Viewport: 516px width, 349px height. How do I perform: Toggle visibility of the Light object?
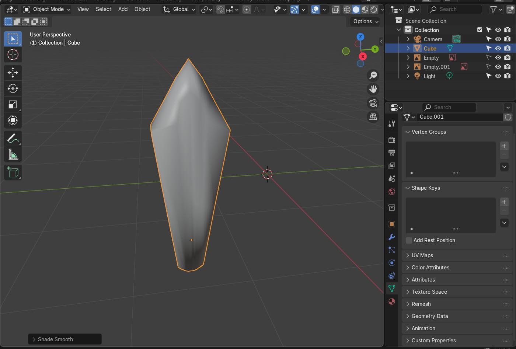click(498, 76)
